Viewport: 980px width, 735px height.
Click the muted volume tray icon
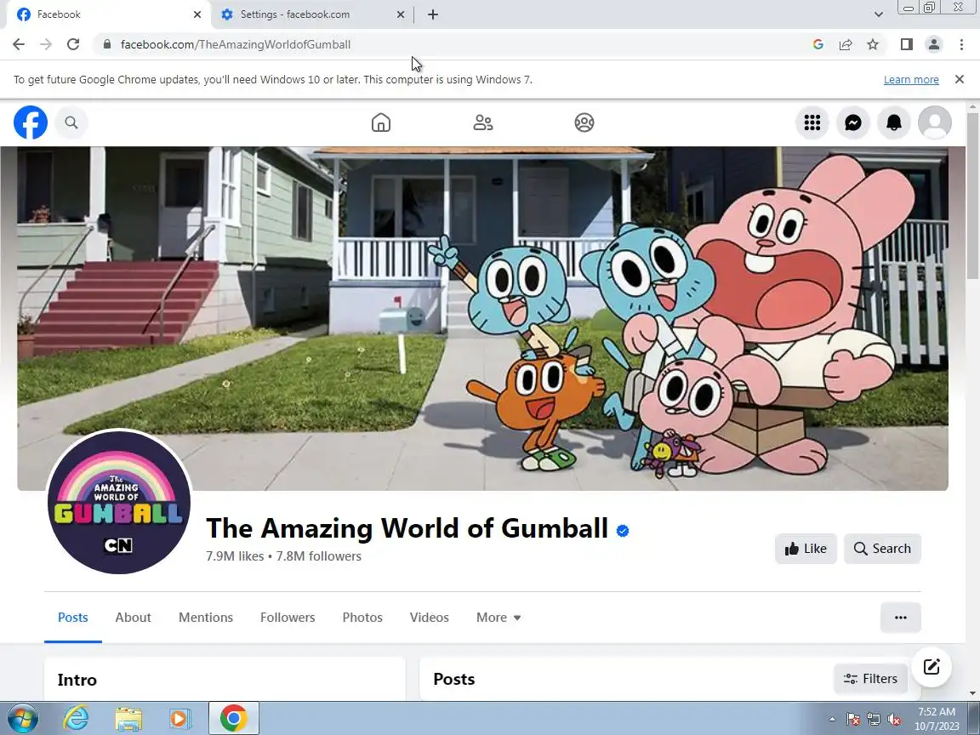894,720
